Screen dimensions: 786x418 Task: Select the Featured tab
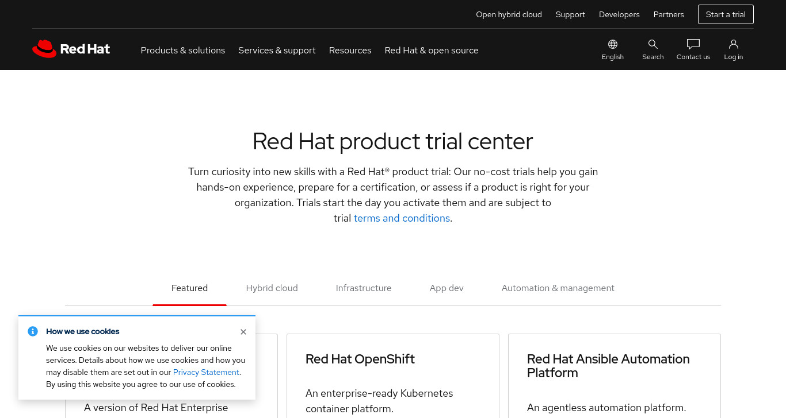pyautogui.click(x=189, y=288)
